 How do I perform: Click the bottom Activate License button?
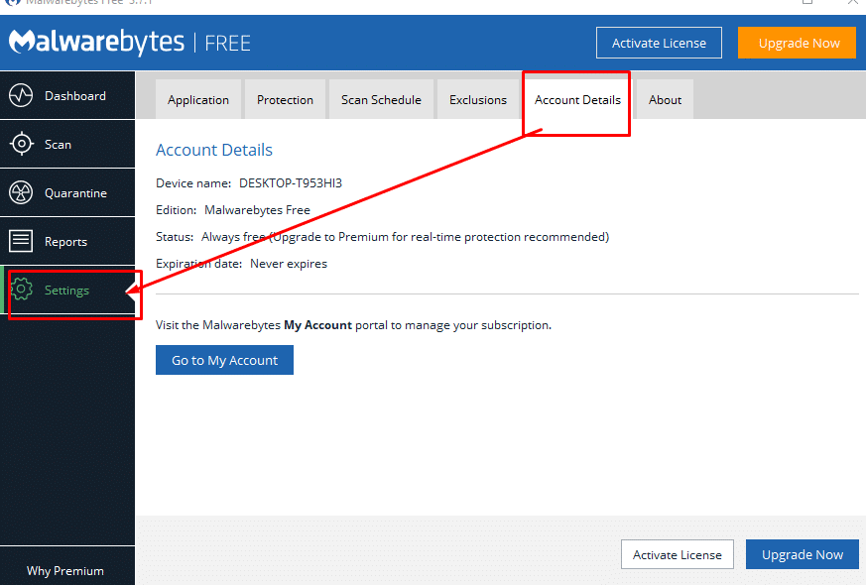coord(678,554)
